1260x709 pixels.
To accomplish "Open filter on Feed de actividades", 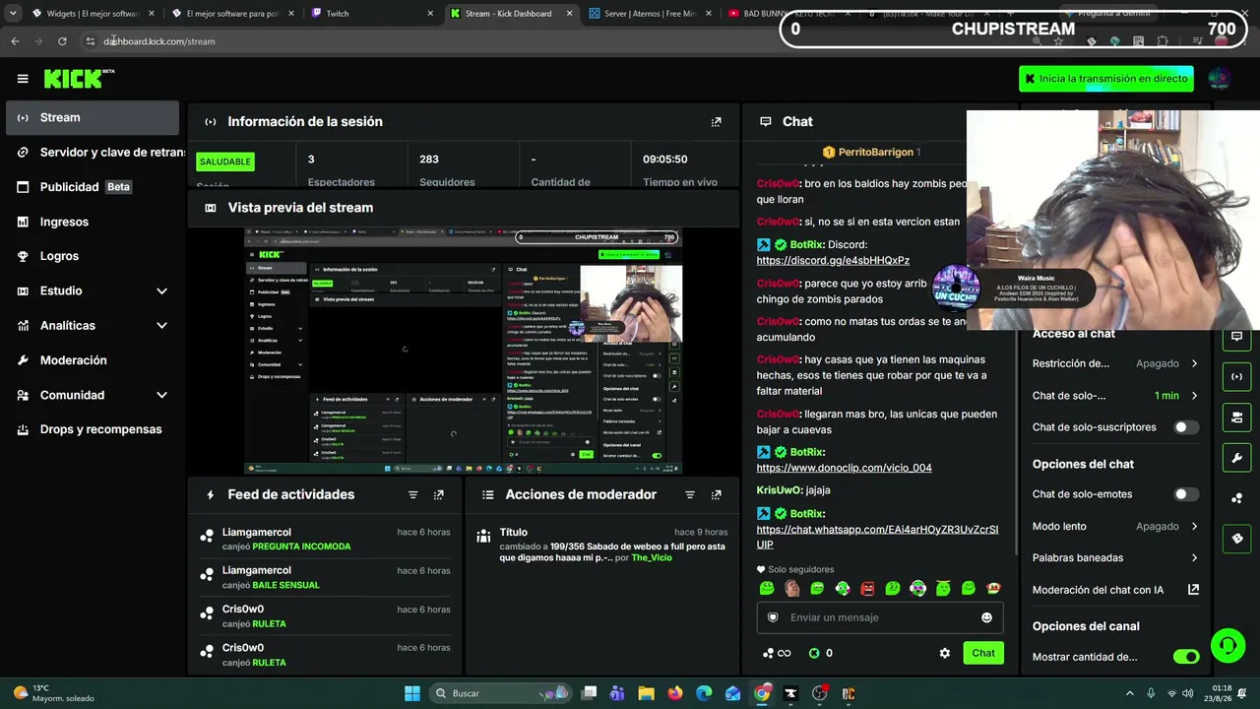I will pos(413,494).
